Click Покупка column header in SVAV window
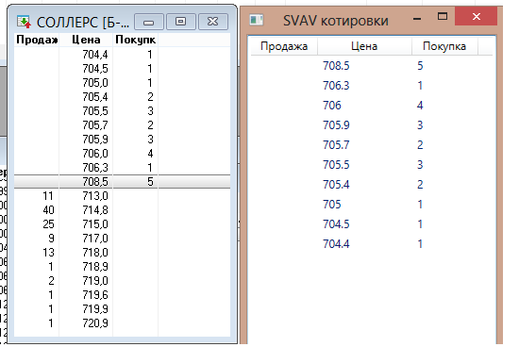 444,46
